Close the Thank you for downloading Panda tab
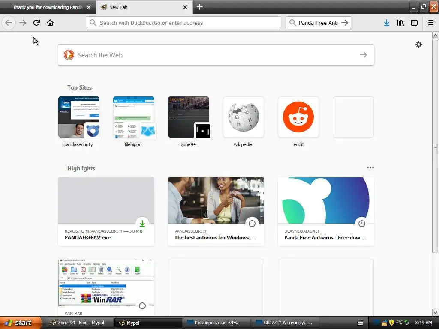This screenshot has width=439, height=329. click(89, 7)
